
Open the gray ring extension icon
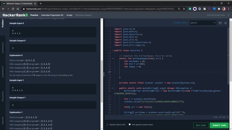coord(200,9)
